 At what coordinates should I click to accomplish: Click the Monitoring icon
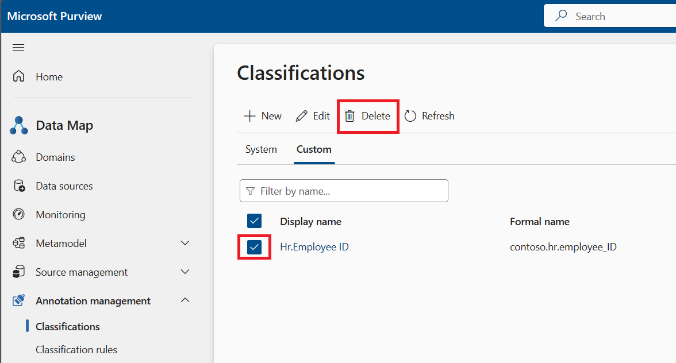pyautogui.click(x=18, y=214)
